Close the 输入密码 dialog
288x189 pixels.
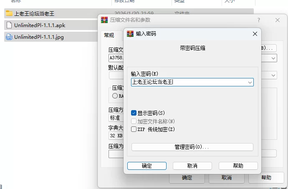[255, 34]
